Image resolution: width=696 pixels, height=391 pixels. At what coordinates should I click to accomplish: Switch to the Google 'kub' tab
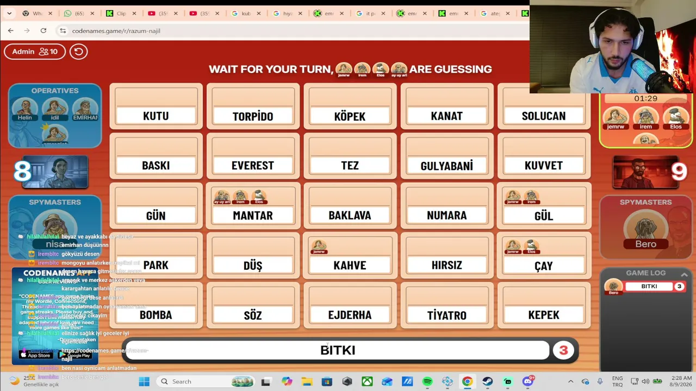[243, 14]
